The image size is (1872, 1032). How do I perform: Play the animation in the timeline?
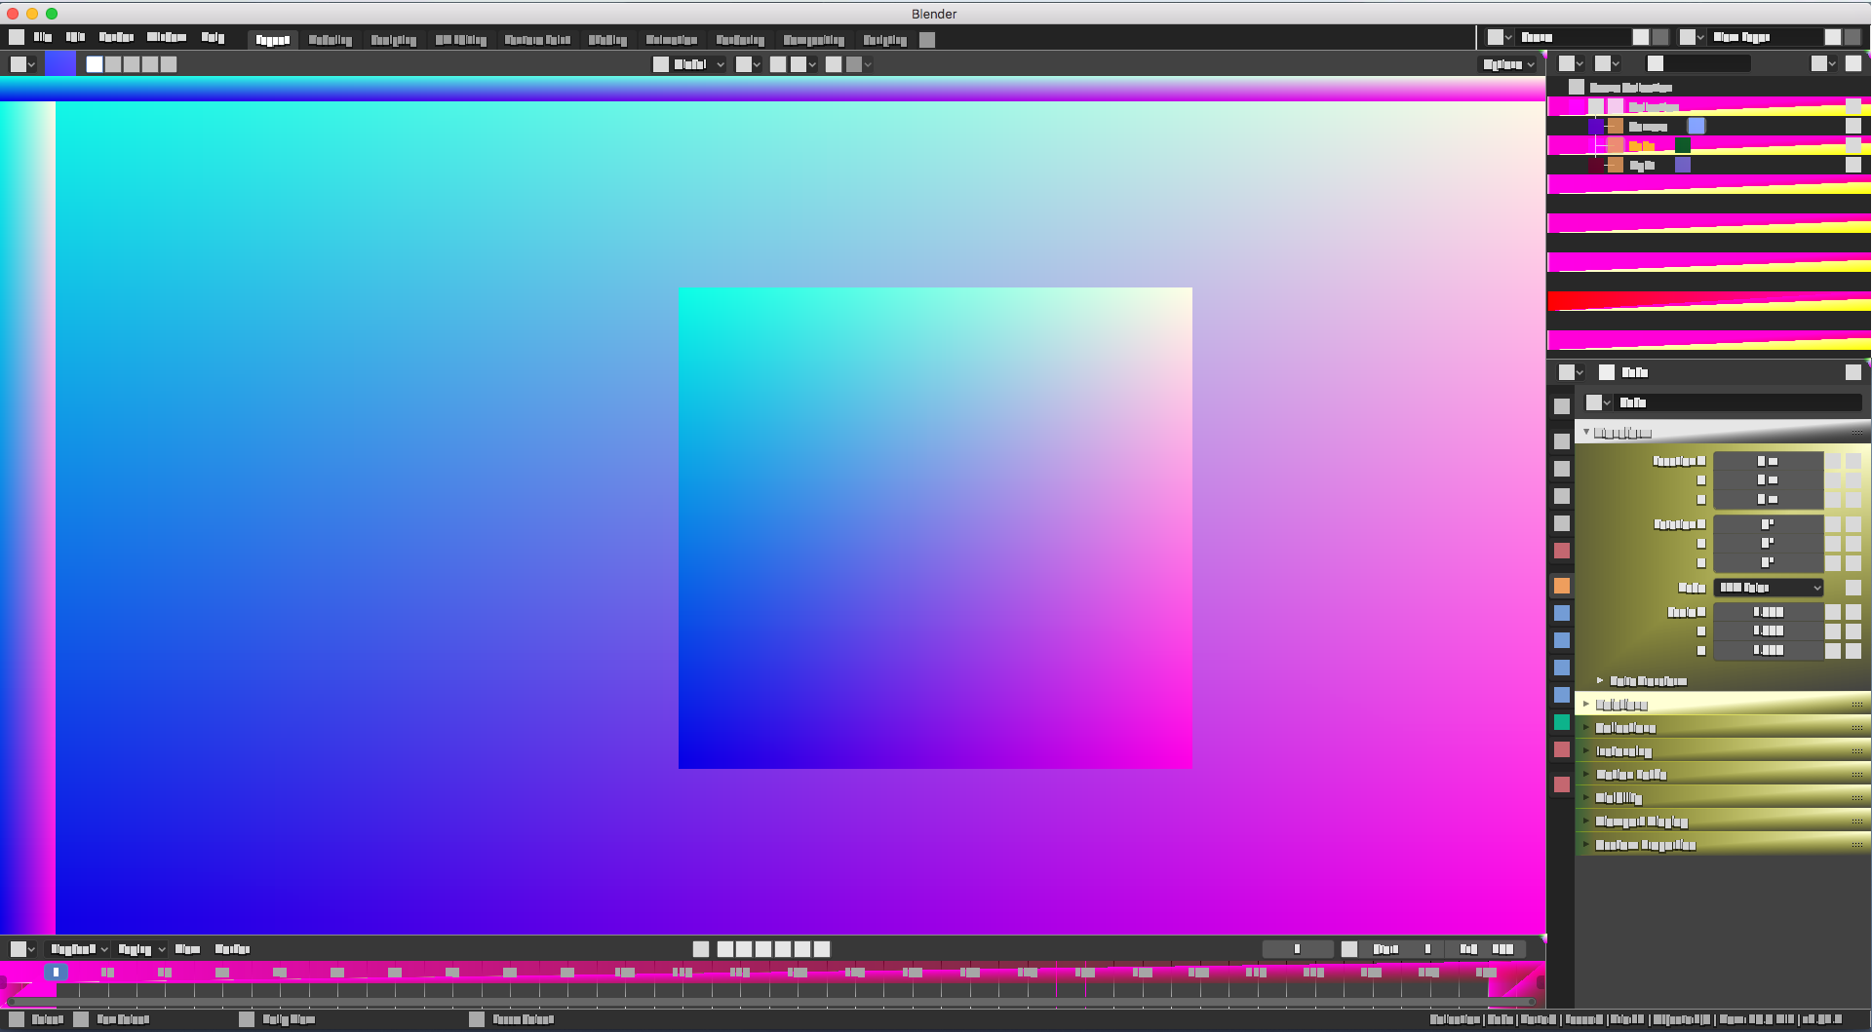click(x=783, y=949)
